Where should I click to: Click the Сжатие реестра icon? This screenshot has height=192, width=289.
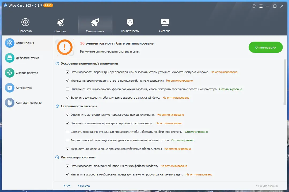point(10,73)
